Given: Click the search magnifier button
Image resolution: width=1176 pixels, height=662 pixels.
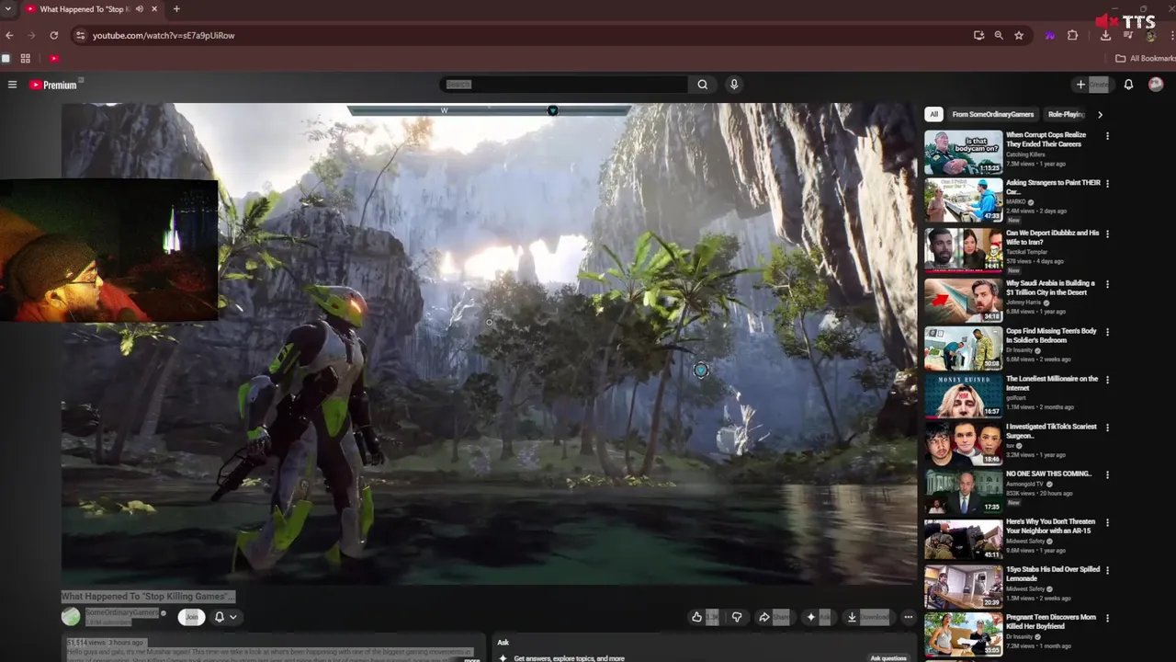Looking at the screenshot, I should (x=703, y=85).
